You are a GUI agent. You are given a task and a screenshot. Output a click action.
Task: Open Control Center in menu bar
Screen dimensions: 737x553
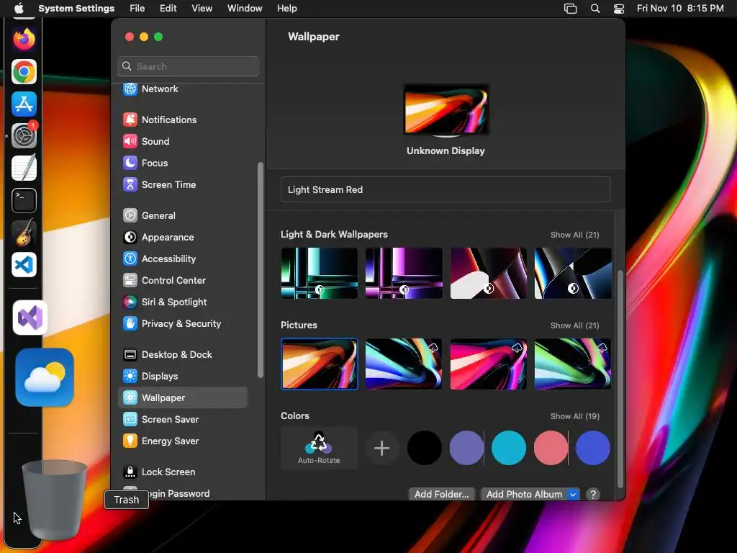point(619,9)
